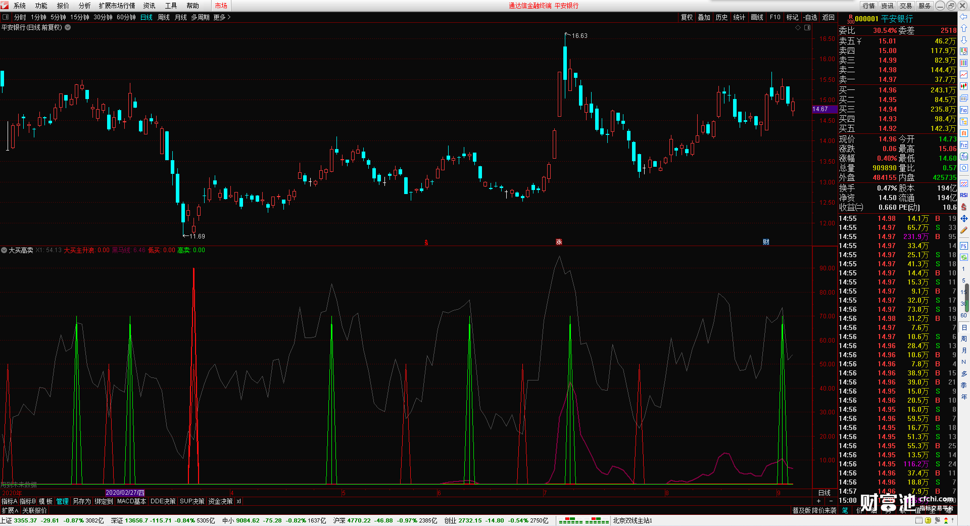Click the blue circle sidebar icon
The image size is (970, 526).
(963, 168)
